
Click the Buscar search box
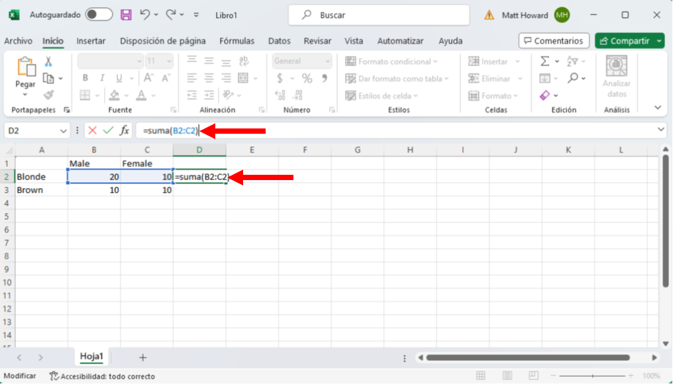point(379,15)
